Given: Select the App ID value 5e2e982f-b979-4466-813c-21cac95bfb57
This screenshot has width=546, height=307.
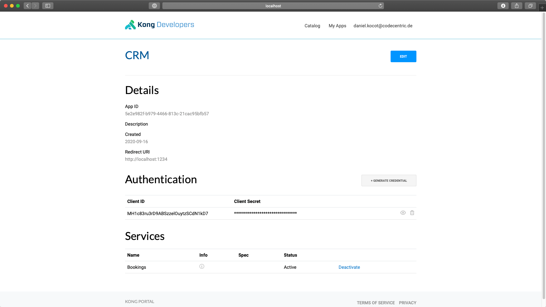Looking at the screenshot, I should (x=167, y=114).
